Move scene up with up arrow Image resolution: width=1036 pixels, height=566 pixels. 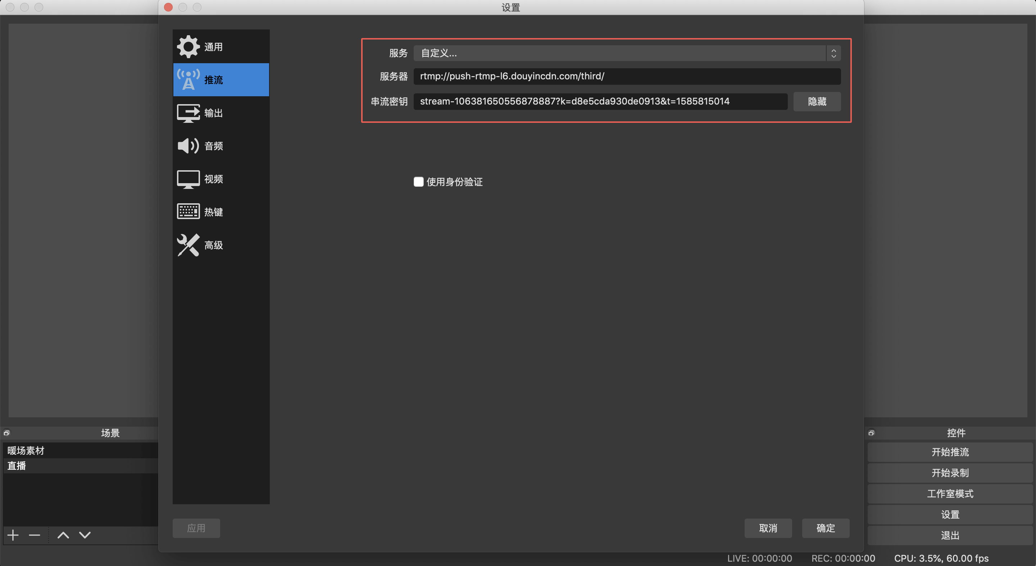[x=63, y=535]
